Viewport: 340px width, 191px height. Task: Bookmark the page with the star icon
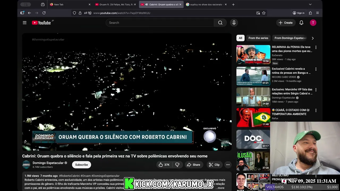tap(264, 13)
